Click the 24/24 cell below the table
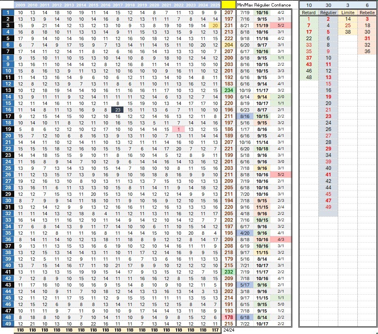Image resolution: width=378 pixels, height=334 pixels. (x=229, y=330)
